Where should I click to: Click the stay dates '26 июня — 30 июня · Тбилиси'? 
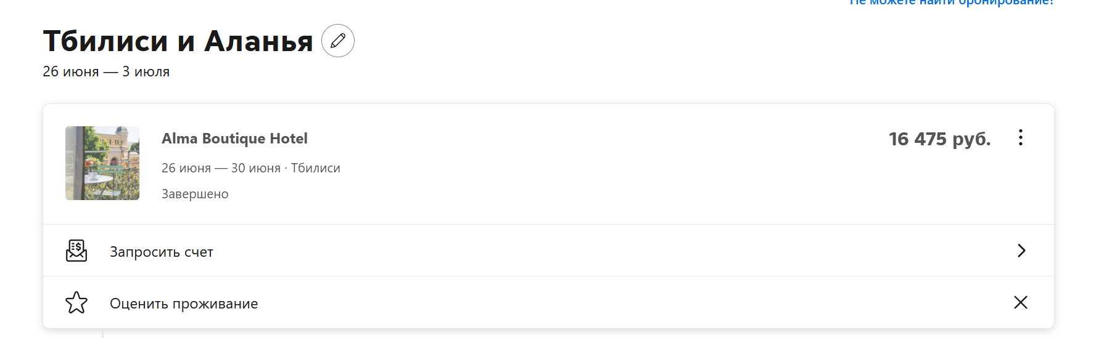[x=251, y=168]
